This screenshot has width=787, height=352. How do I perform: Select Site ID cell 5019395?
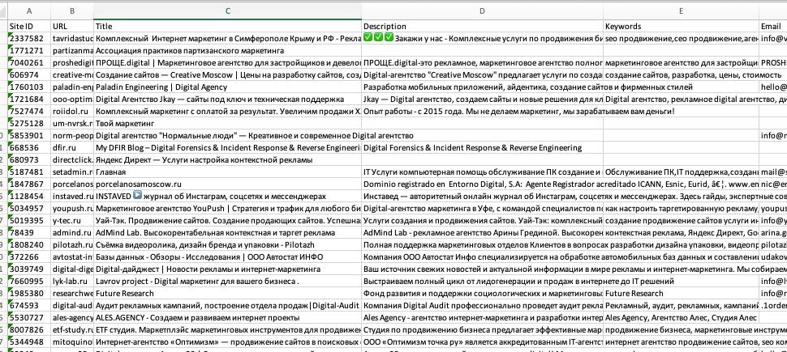point(29,220)
